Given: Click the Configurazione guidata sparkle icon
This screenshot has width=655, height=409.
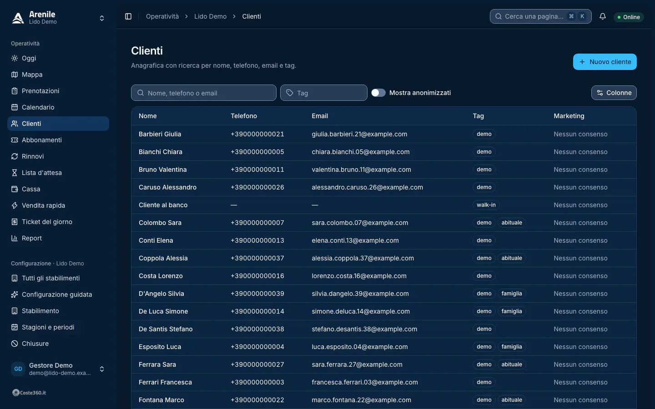Looking at the screenshot, I should tap(15, 294).
